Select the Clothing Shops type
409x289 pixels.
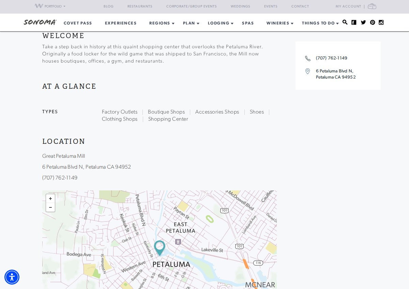(120, 119)
